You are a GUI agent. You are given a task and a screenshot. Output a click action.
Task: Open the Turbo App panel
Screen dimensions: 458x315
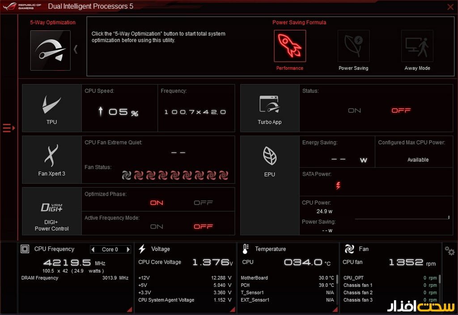click(270, 108)
